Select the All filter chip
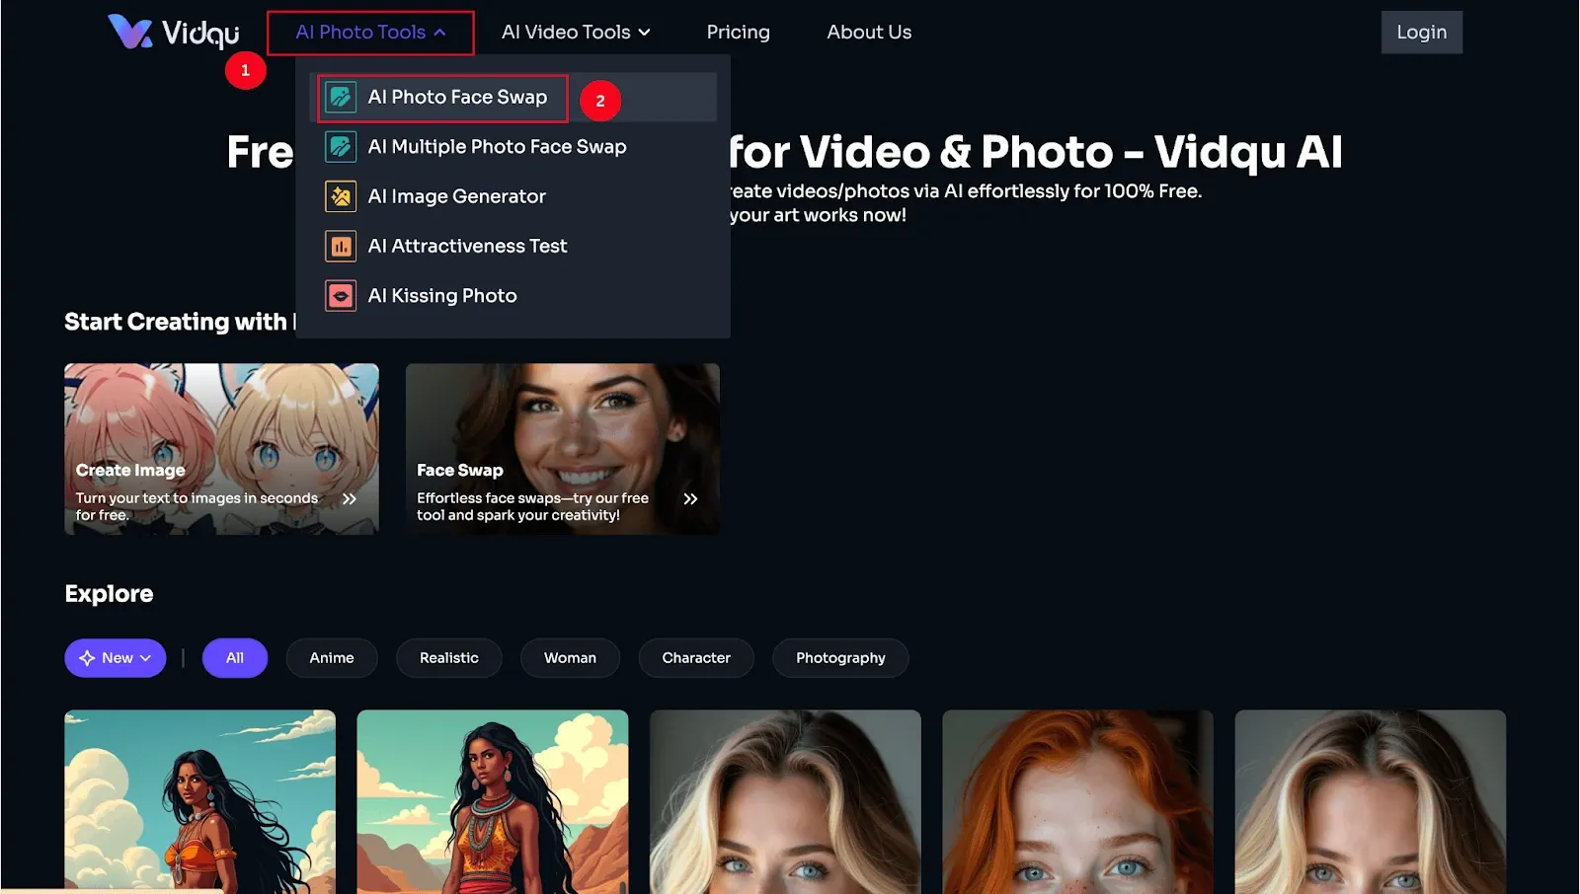This screenshot has width=1580, height=894. pyautogui.click(x=235, y=658)
